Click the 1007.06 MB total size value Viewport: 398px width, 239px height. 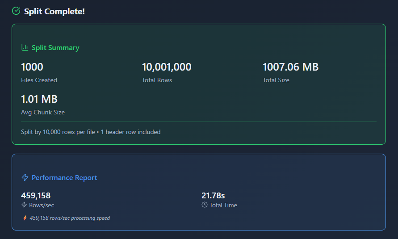click(290, 67)
